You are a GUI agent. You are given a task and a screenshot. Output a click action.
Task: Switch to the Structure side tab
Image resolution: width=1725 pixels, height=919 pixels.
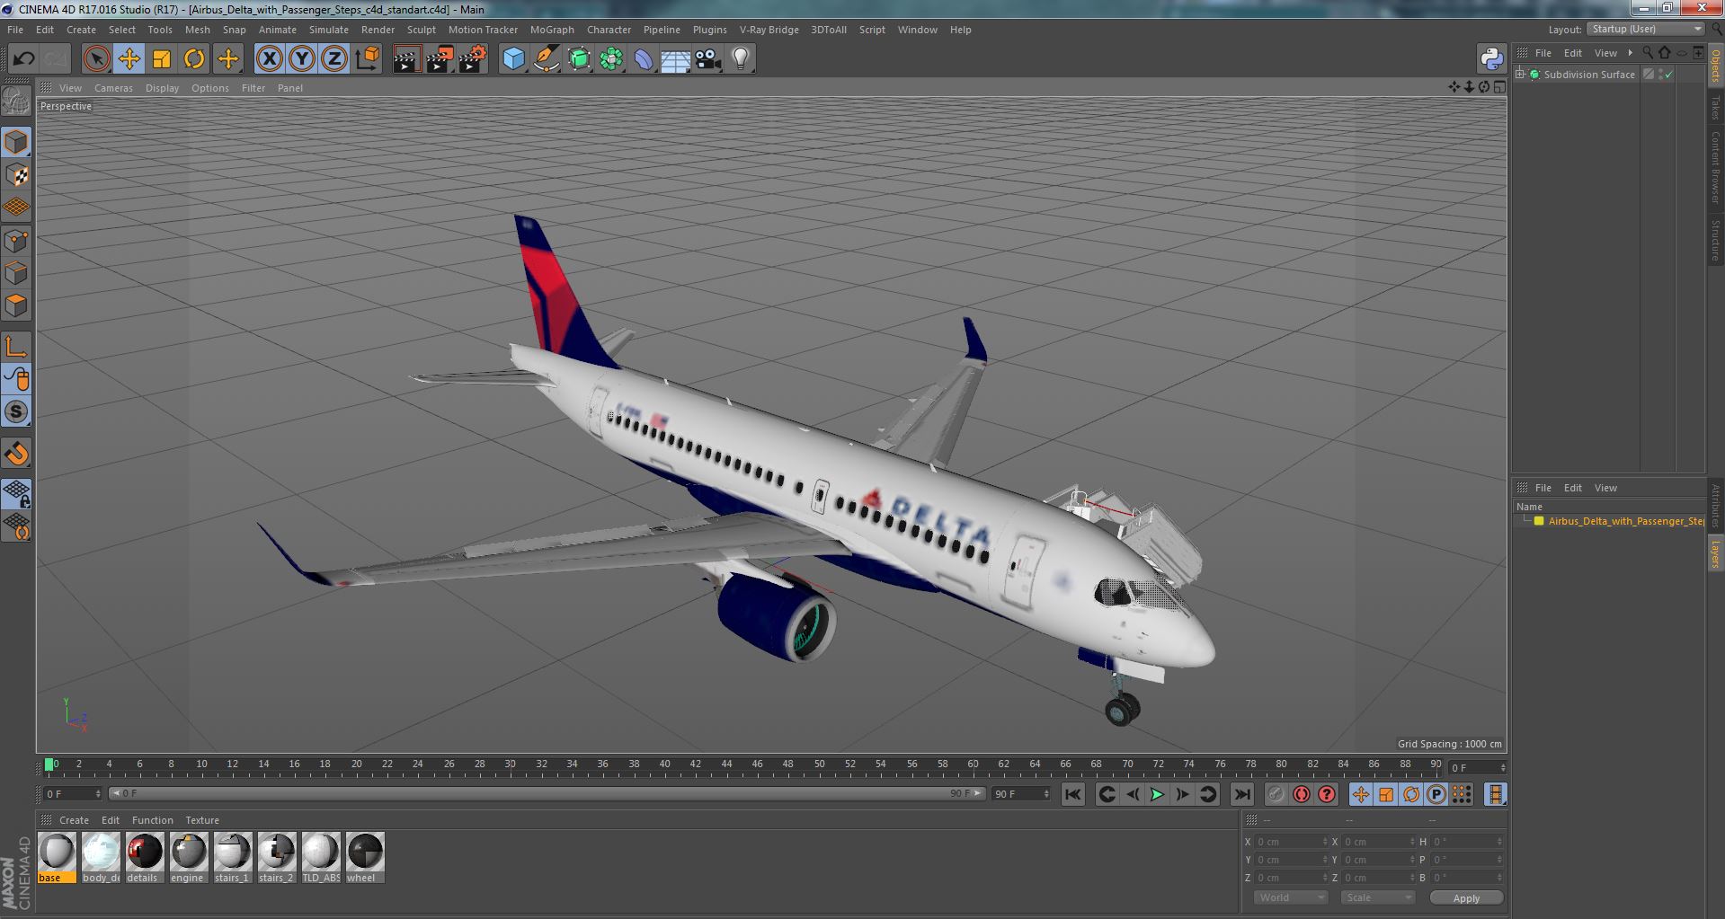(1715, 241)
